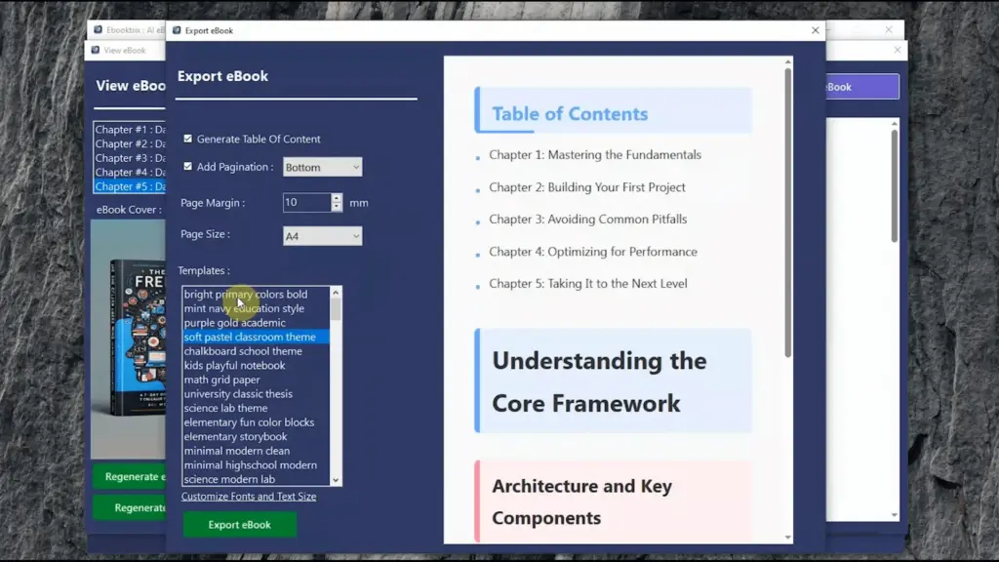Choose the chalkboard school theme template
The image size is (999, 562).
(x=243, y=351)
